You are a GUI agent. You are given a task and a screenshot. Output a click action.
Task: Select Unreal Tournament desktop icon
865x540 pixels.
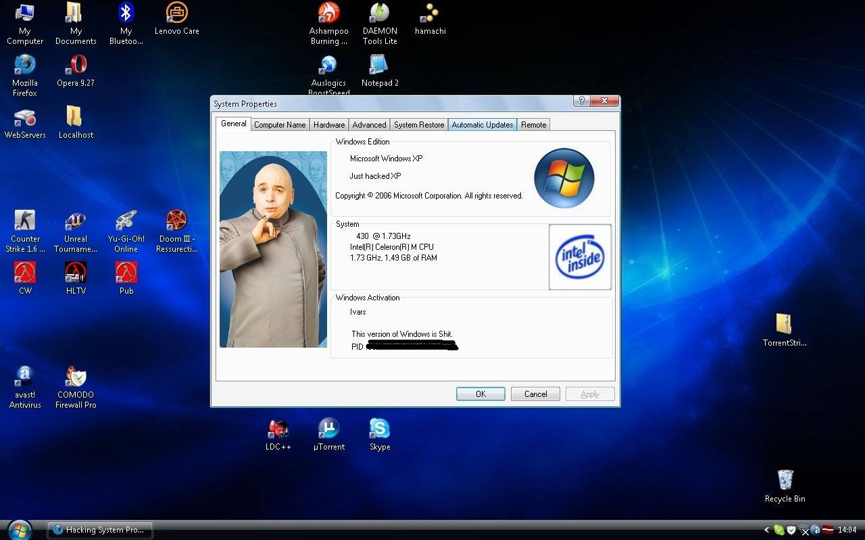76,232
